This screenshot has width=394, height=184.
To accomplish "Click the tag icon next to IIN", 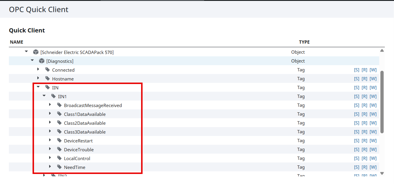I will [x=48, y=87].
